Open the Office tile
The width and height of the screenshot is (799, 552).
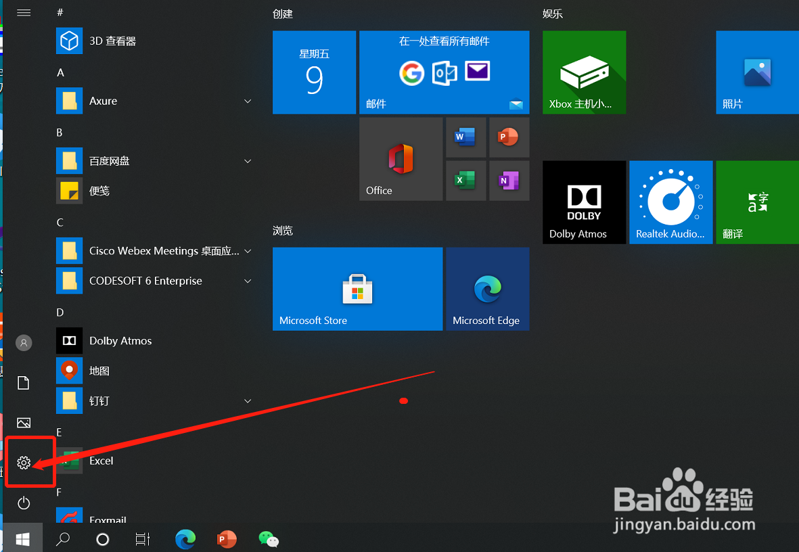(401, 159)
